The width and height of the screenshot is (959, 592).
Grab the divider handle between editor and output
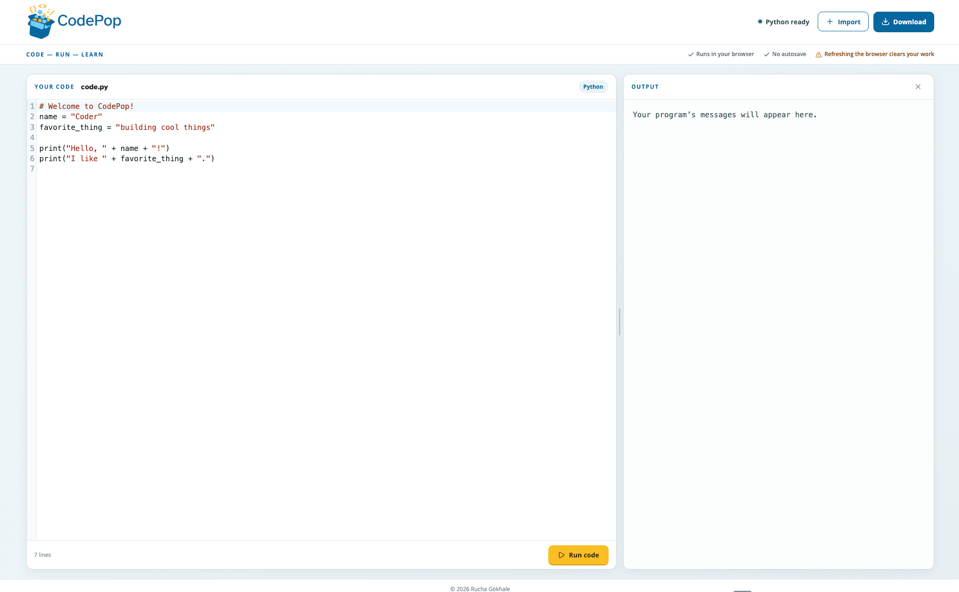(x=620, y=322)
